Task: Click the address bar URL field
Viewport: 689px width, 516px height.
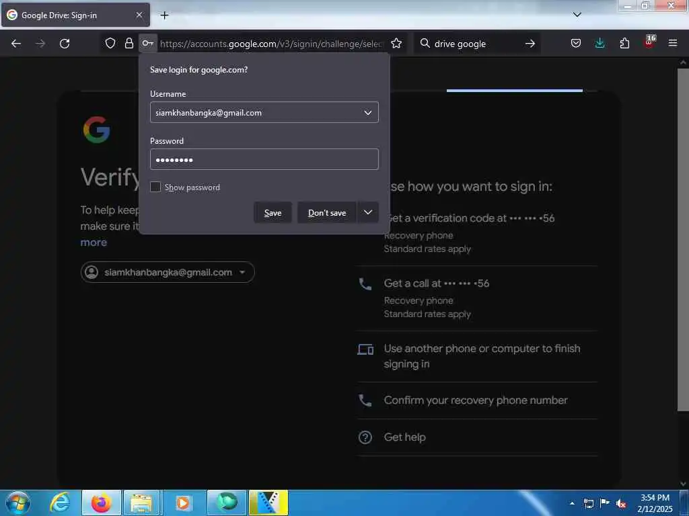Action: [272, 44]
